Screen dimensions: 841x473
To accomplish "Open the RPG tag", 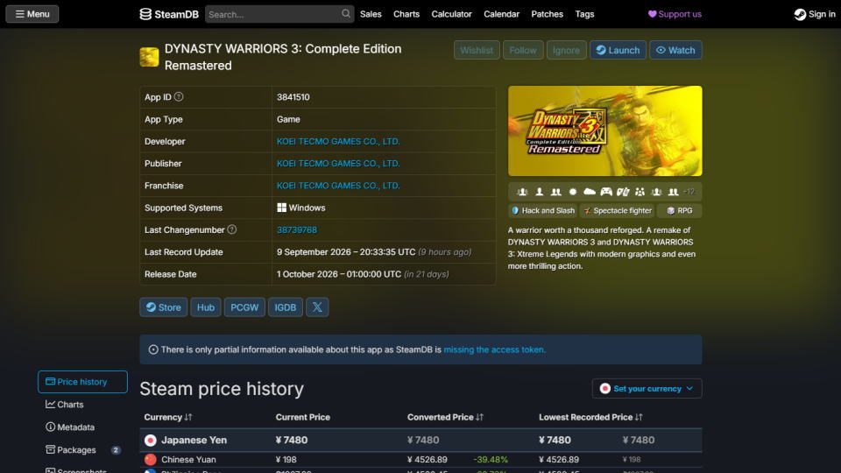I will point(680,211).
